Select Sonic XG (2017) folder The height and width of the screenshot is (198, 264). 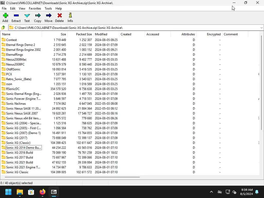(17, 138)
